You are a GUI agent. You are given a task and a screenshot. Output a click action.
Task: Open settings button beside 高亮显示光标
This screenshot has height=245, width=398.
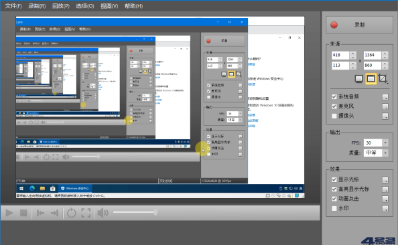[x=385, y=189]
